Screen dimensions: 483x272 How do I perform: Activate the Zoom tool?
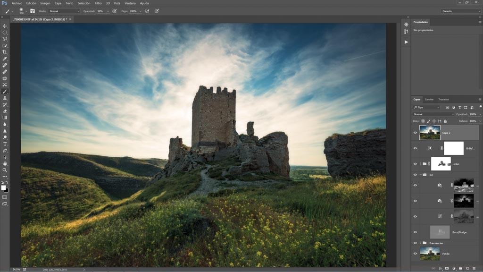[5, 170]
